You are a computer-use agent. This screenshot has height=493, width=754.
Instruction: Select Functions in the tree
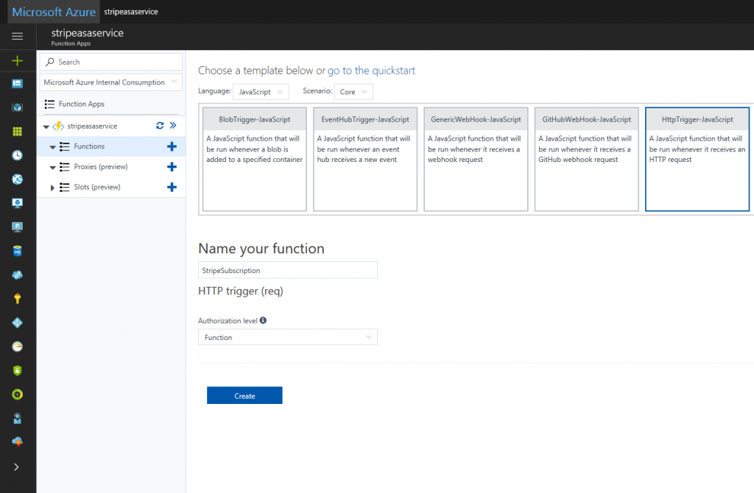pos(89,146)
